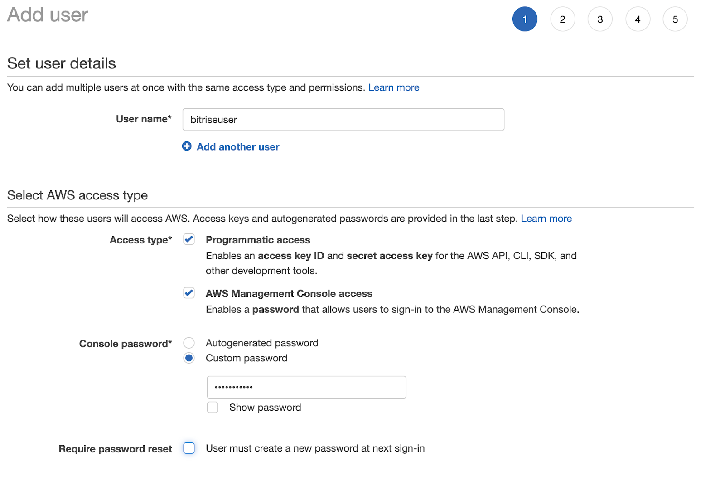Click the Require password reset field label

(116, 449)
